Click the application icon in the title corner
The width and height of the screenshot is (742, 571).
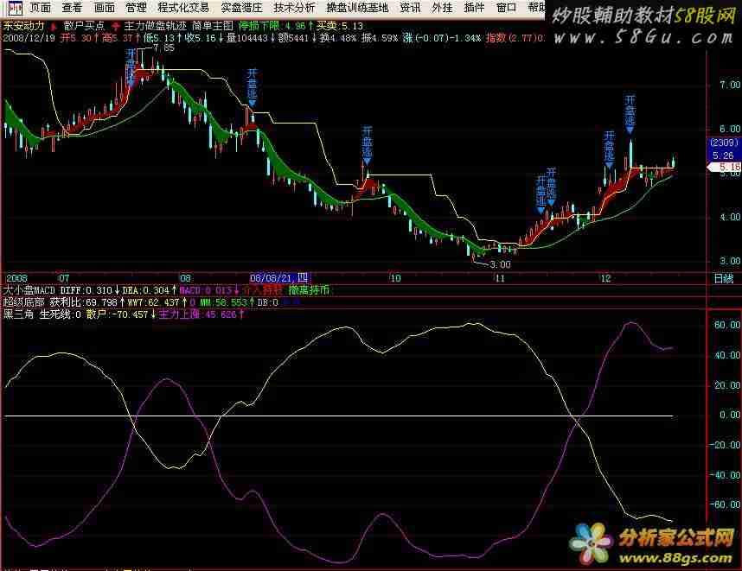pos(16,8)
